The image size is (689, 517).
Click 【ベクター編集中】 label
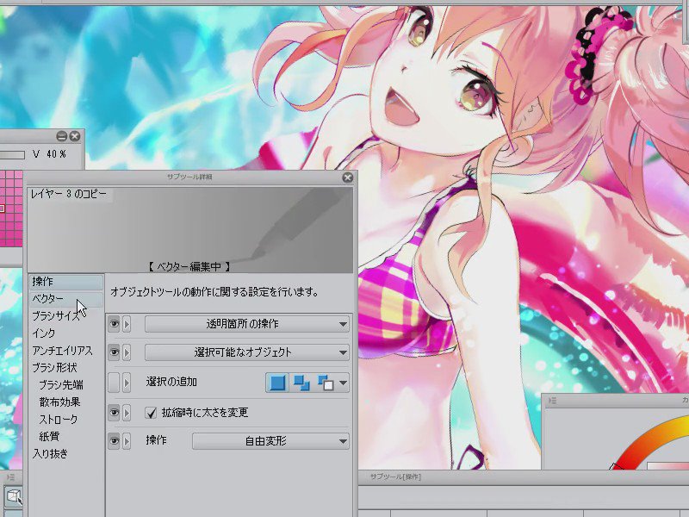[x=189, y=266]
